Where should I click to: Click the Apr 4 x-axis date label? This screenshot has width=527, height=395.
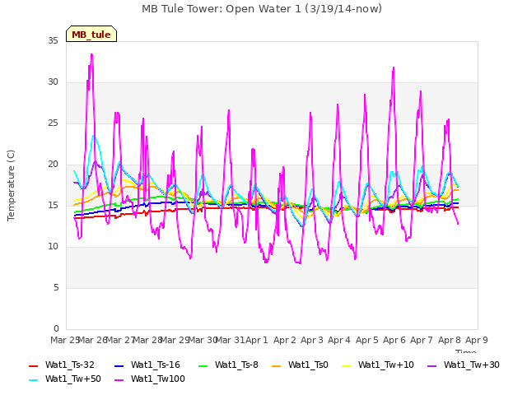339,340
